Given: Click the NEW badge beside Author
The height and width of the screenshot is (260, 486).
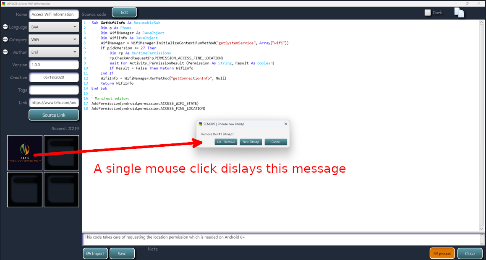Looking at the screenshot, I should pyautogui.click(x=5, y=52).
